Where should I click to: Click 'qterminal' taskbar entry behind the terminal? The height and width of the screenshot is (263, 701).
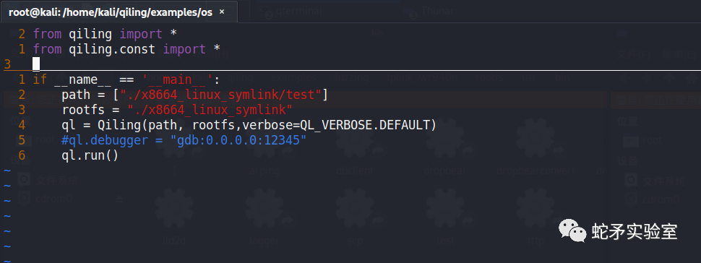(298, 12)
